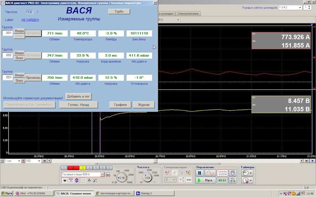
Task: Open the '00 A' range dropdown arrow
Action: (178, 20)
